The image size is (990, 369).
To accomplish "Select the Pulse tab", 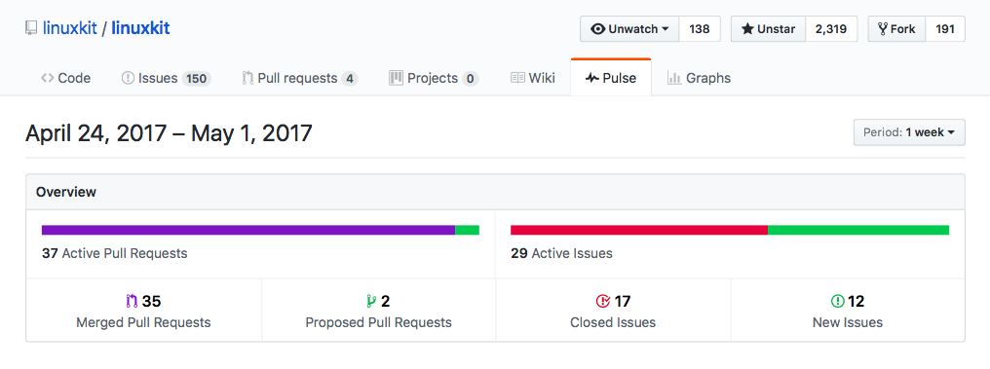I will click(x=611, y=78).
